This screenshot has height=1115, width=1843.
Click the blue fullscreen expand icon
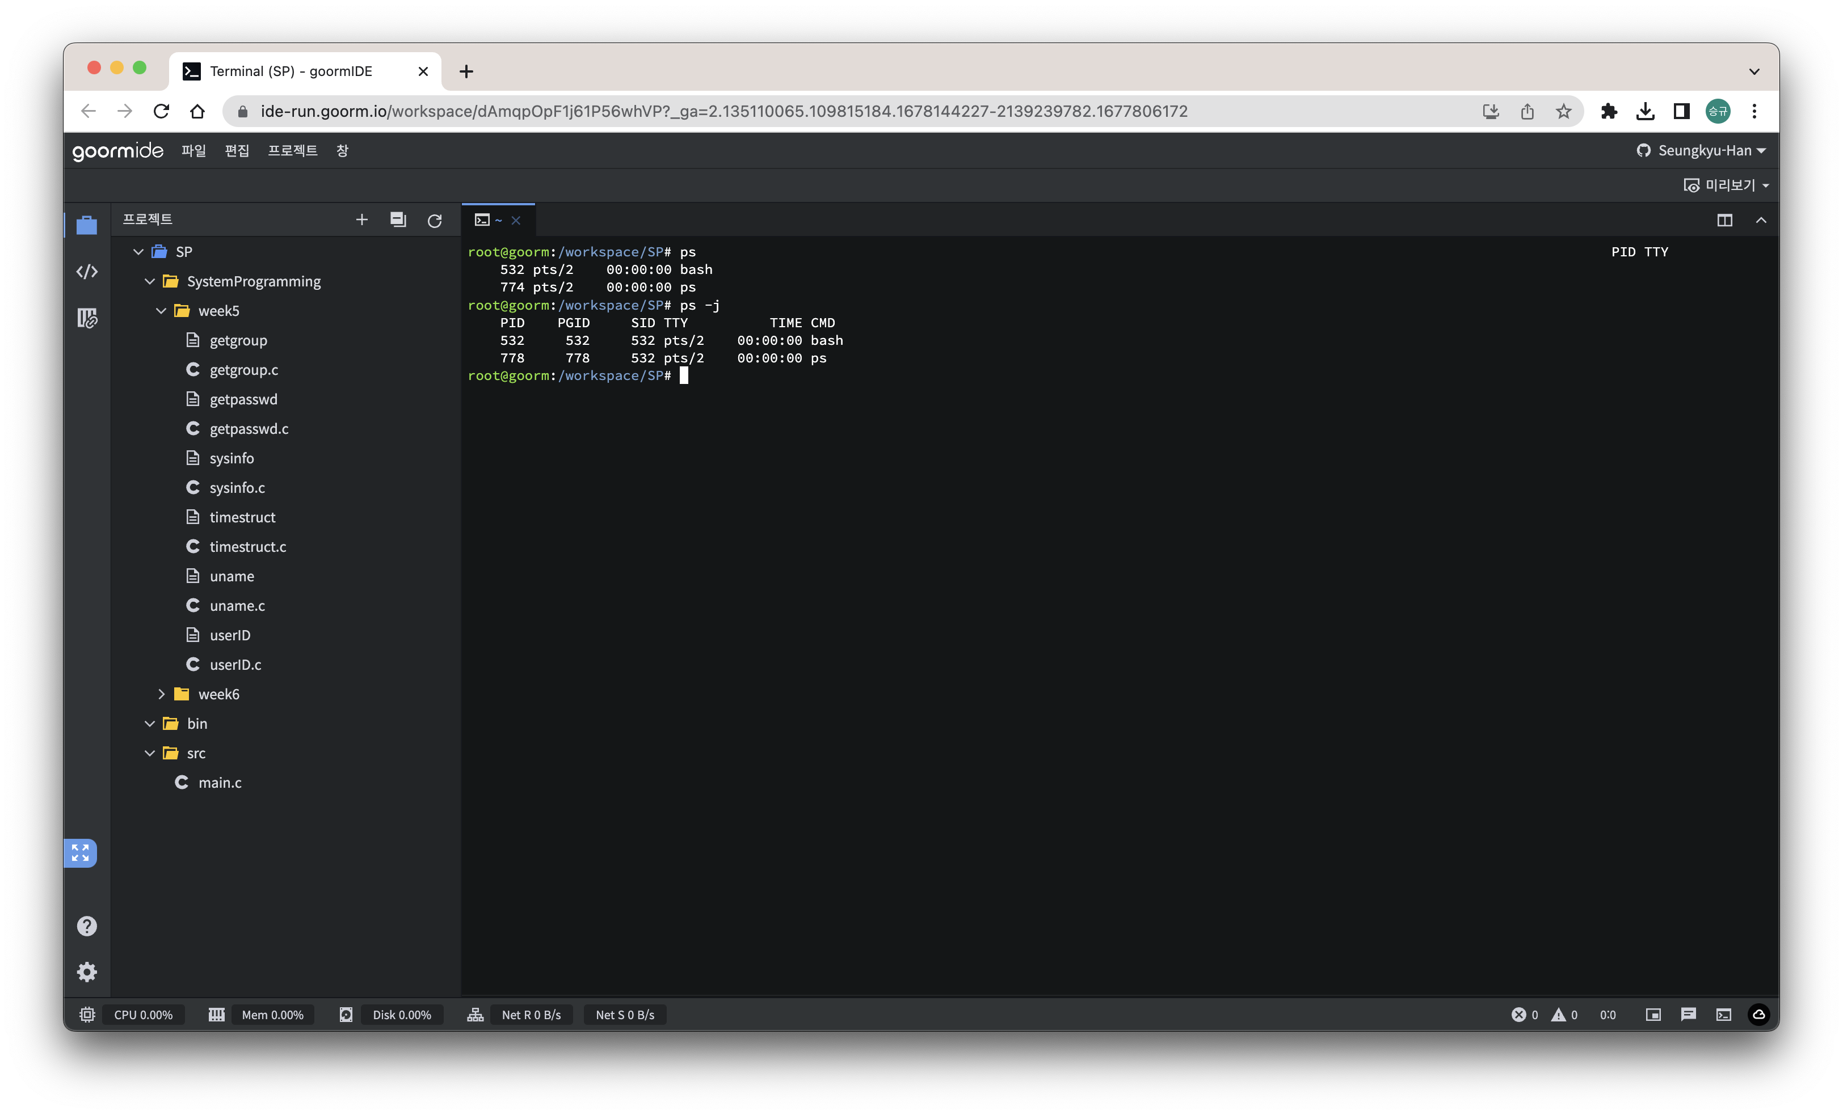coord(81,852)
